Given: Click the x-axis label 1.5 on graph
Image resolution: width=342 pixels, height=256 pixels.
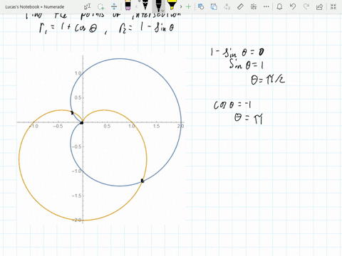Looking at the screenshot, I should [x=156, y=126].
